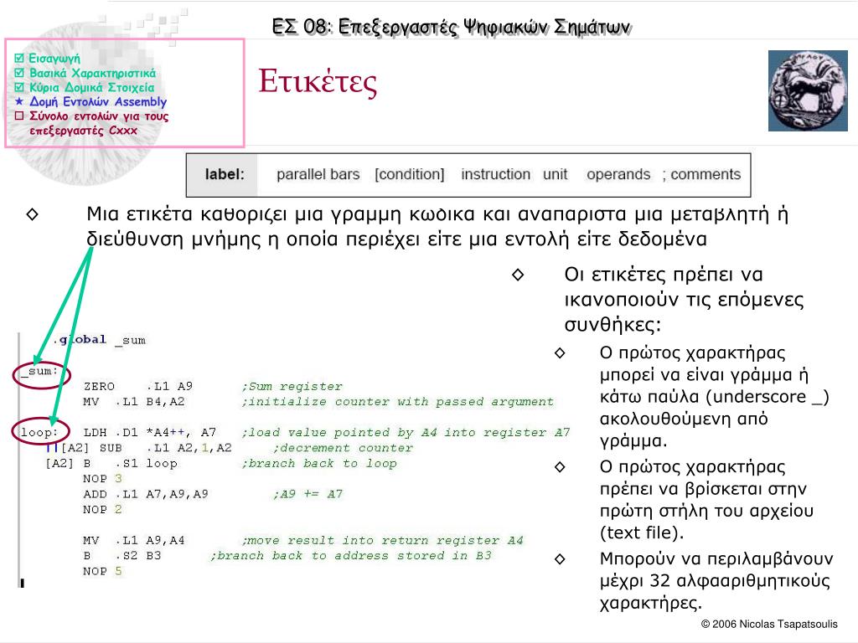Image resolution: width=858 pixels, height=643 pixels.
Task: Click the '_sum:' label in the code
Action: (x=39, y=371)
